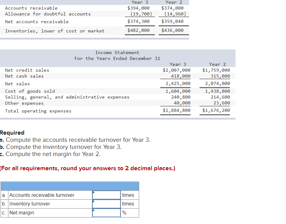Click the flag icon beside Net margin
The height and width of the screenshot is (224, 286).
[93, 210]
